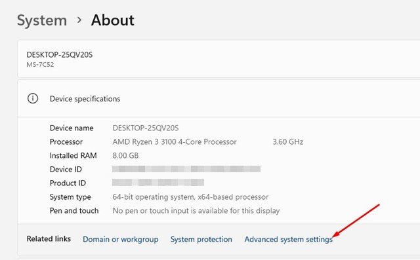Select the 8.00 GB installed RAM value
Image resolution: width=420 pixels, height=260 pixels.
(x=125, y=155)
